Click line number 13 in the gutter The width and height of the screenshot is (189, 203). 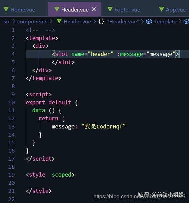point(12,127)
